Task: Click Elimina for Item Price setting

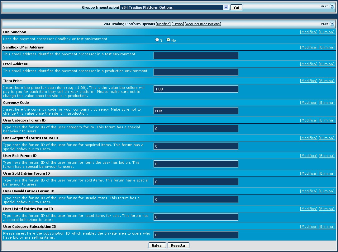Action: 326,81
